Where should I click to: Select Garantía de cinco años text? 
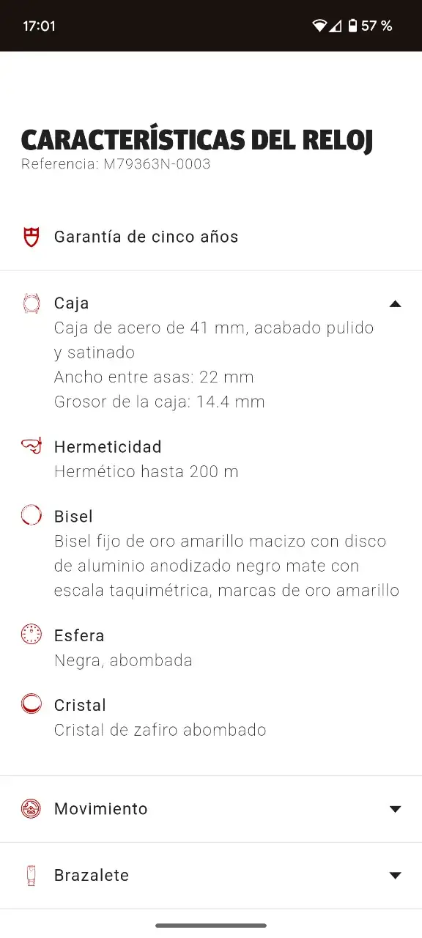(x=147, y=237)
